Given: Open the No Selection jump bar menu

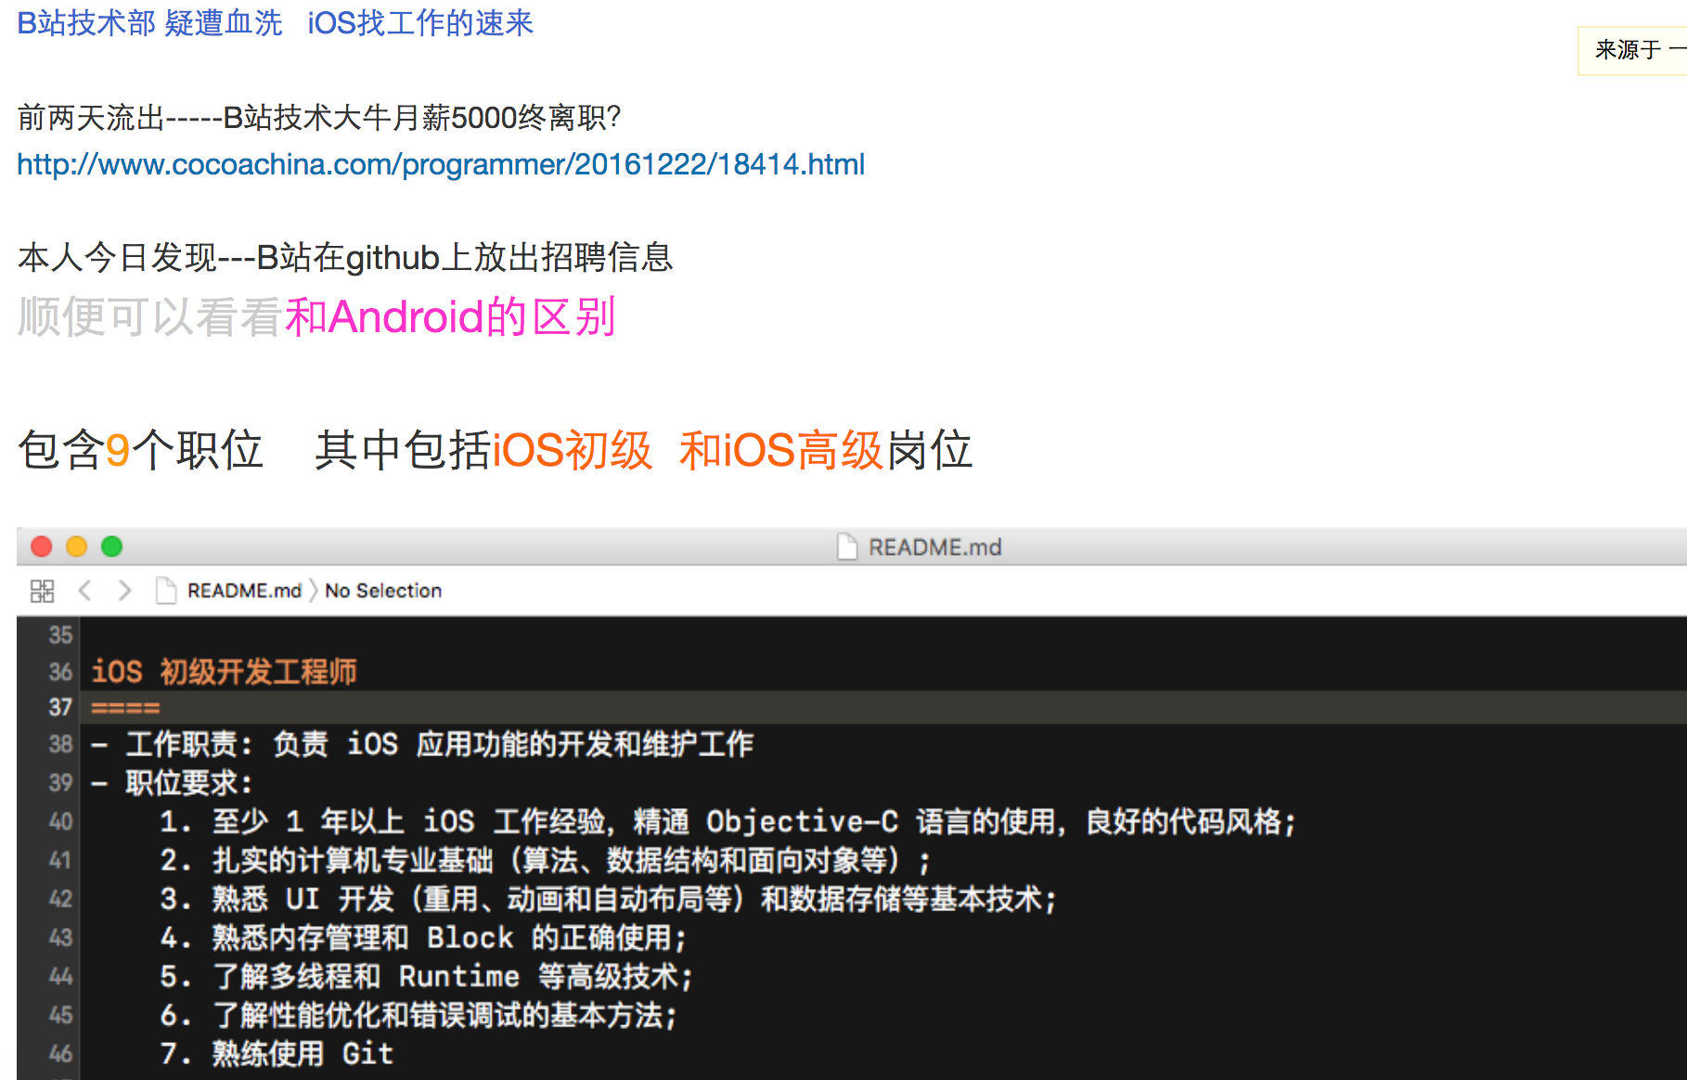Looking at the screenshot, I should [x=383, y=591].
